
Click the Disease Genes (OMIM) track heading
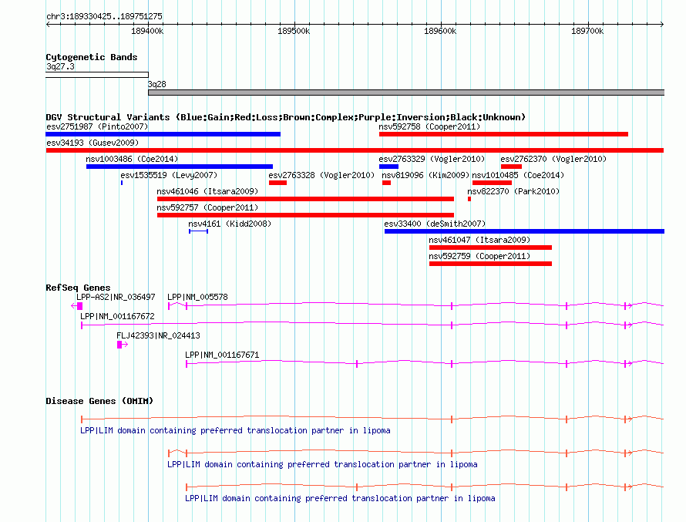coord(99,401)
